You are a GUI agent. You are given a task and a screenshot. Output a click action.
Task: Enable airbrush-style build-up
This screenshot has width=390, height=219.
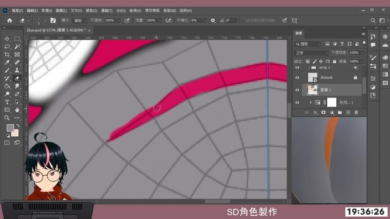click(x=168, y=21)
